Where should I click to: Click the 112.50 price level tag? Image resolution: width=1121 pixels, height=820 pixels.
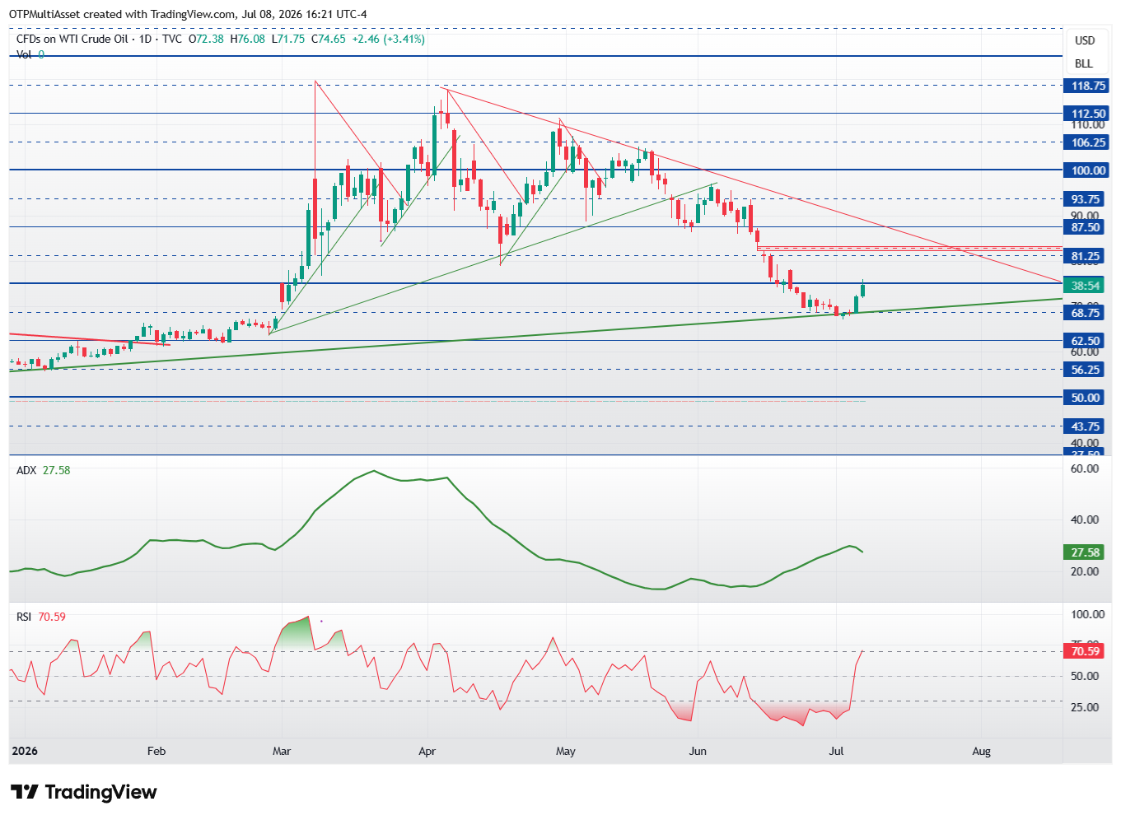pos(1087,114)
